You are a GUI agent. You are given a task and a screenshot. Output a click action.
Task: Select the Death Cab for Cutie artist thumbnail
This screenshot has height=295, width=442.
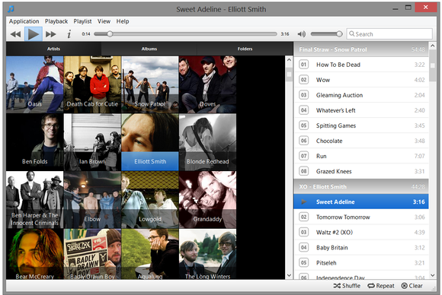click(92, 84)
